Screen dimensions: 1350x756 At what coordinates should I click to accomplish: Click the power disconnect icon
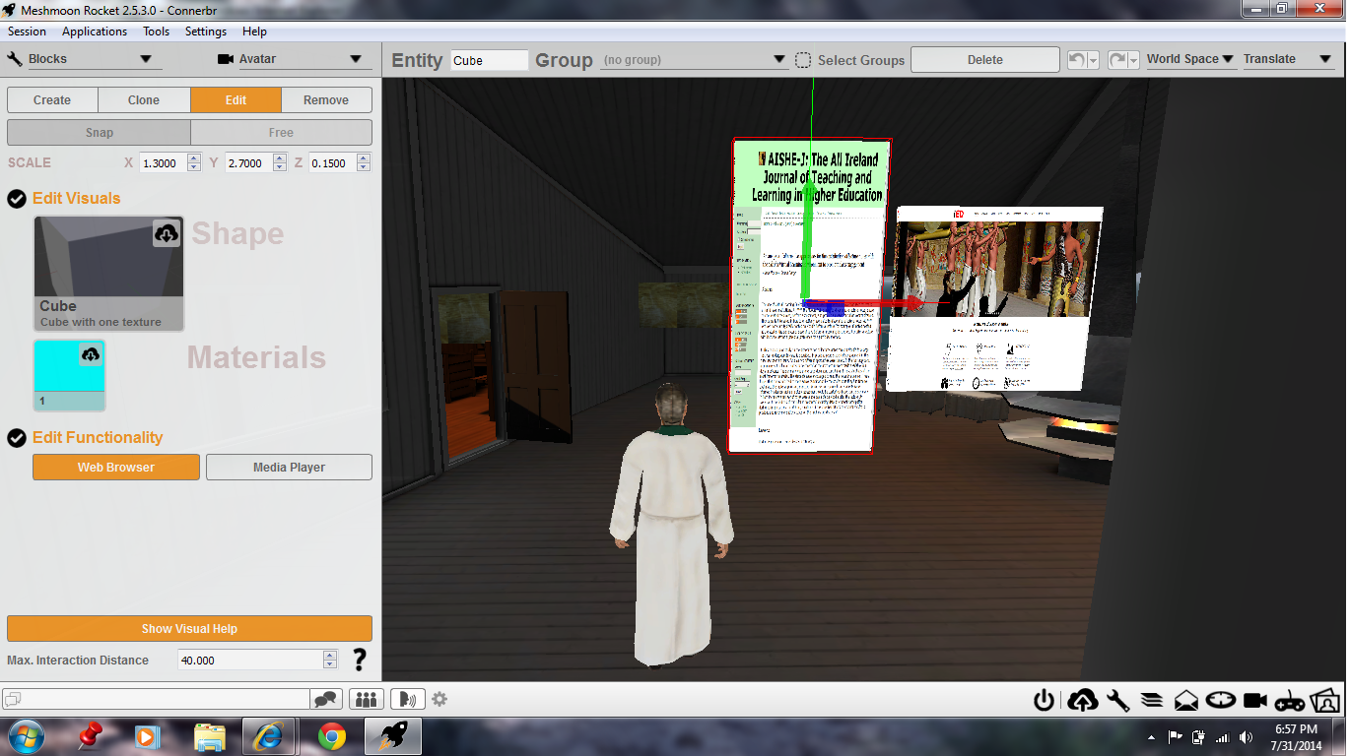tap(1045, 701)
